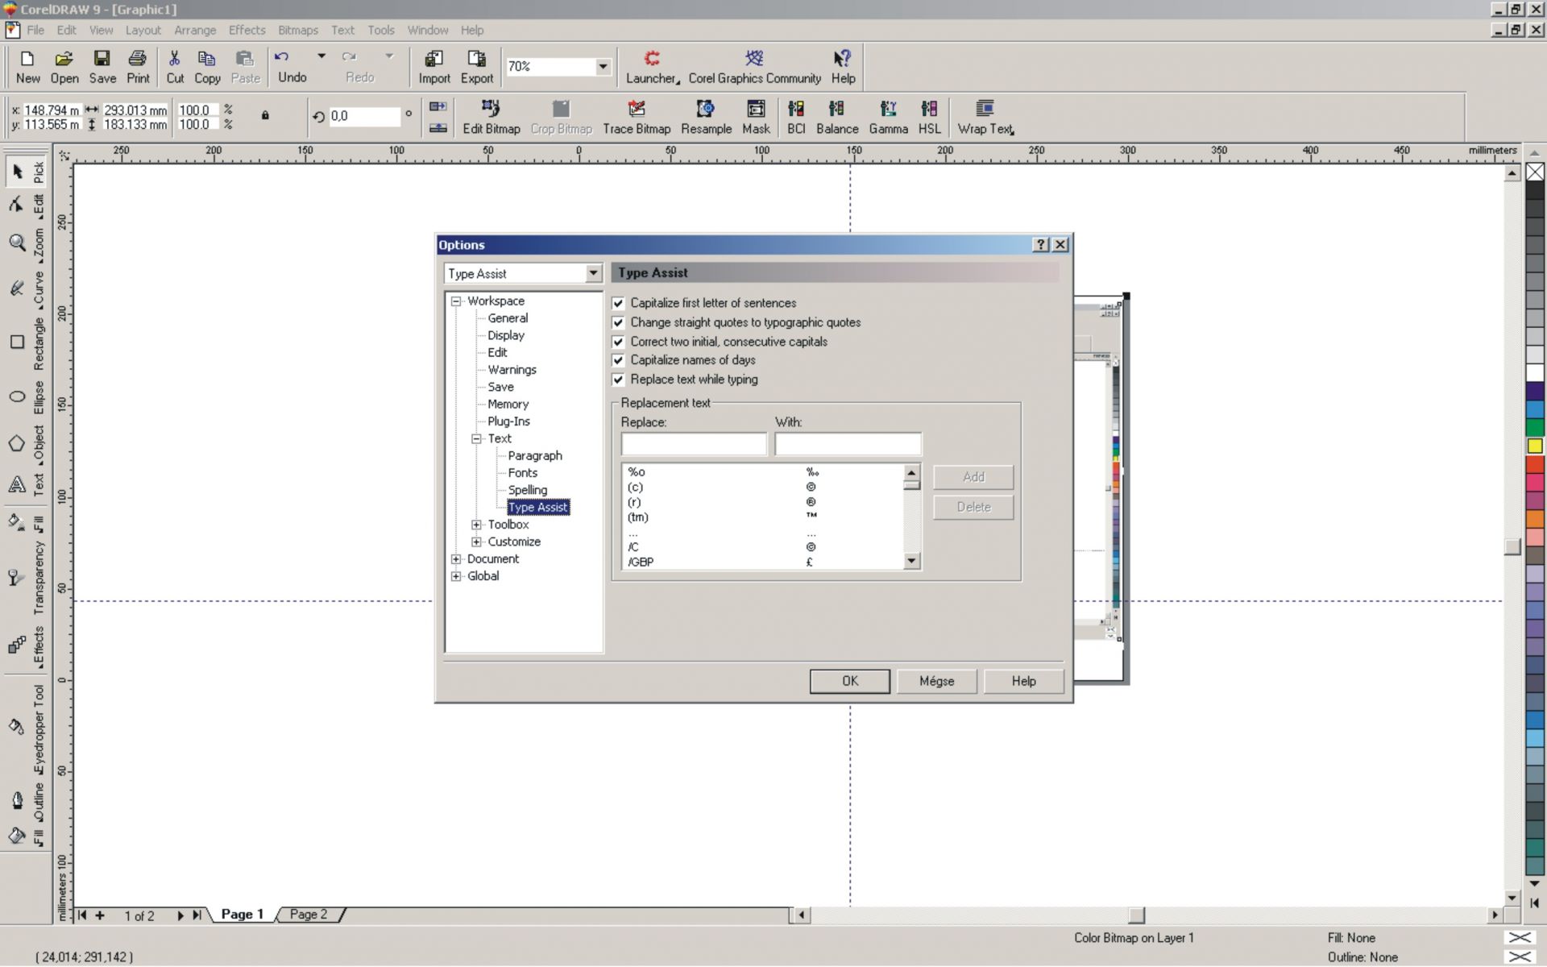Toggle Capitalize first letter of sentences
Viewport: 1547px width, 967px height.
[x=618, y=303]
